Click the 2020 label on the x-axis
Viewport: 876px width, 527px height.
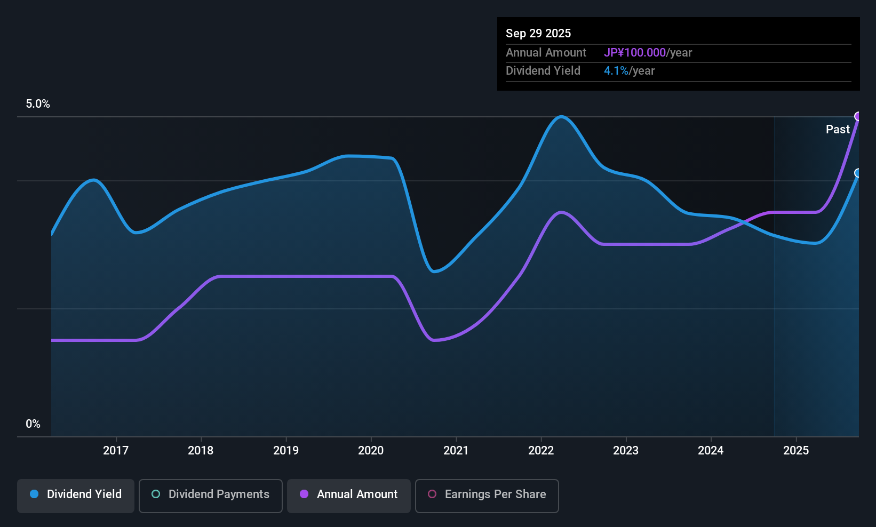point(371,451)
